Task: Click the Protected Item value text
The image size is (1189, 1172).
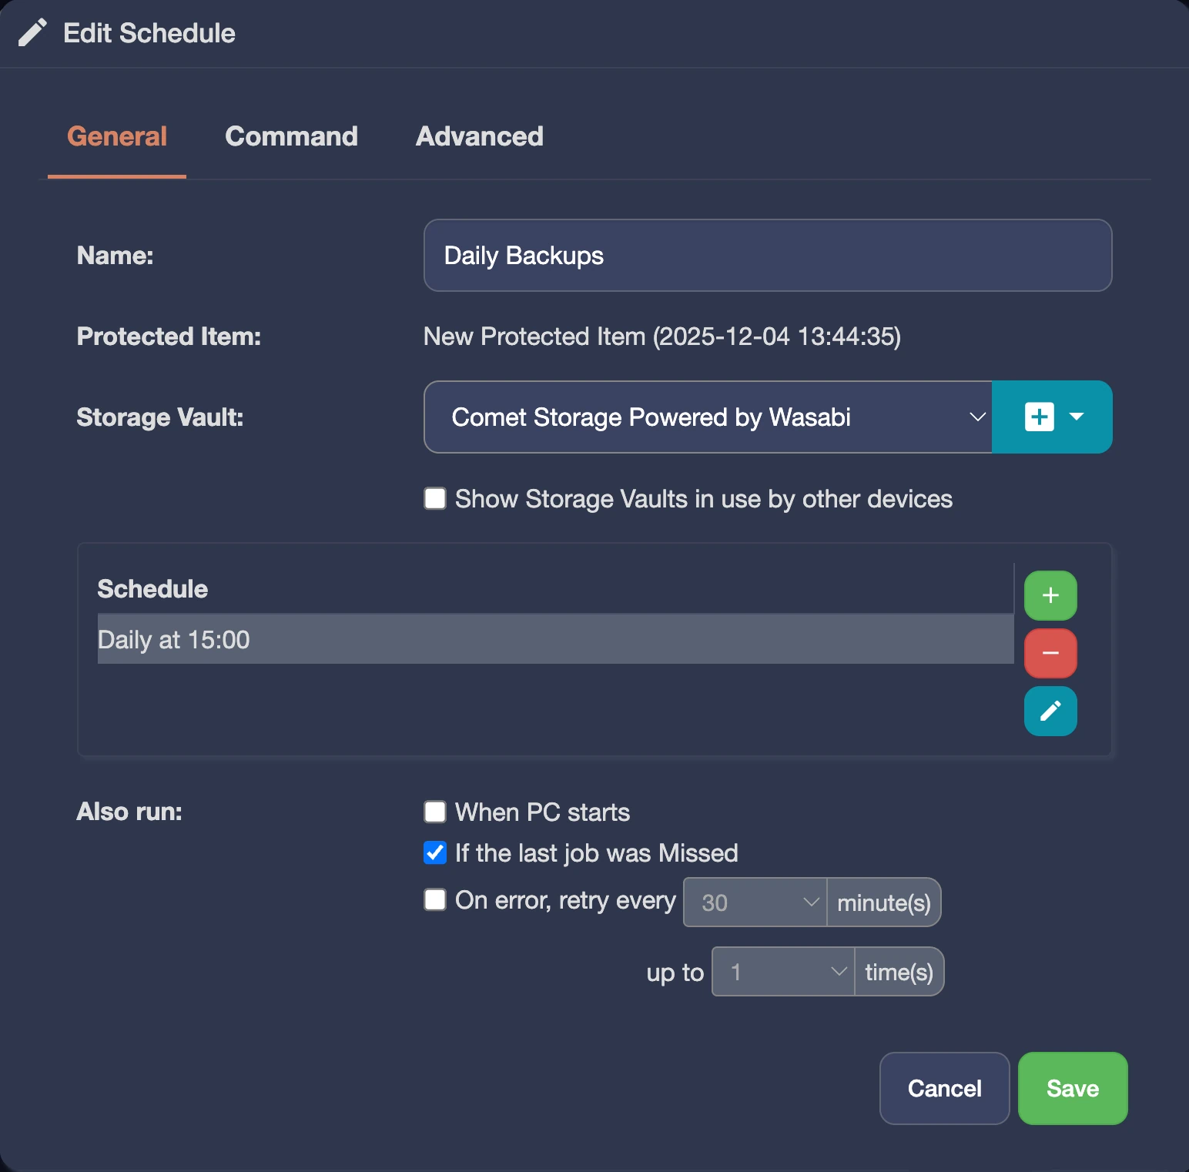Action: pyautogui.click(x=662, y=337)
